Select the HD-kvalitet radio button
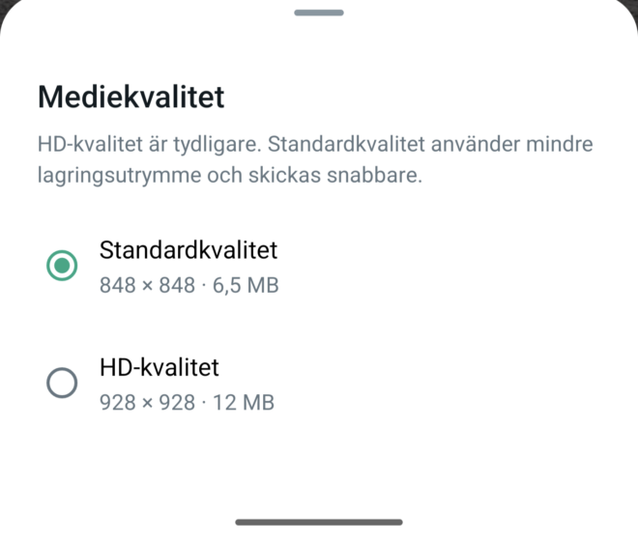Image resolution: width=638 pixels, height=541 pixels. coord(62,384)
